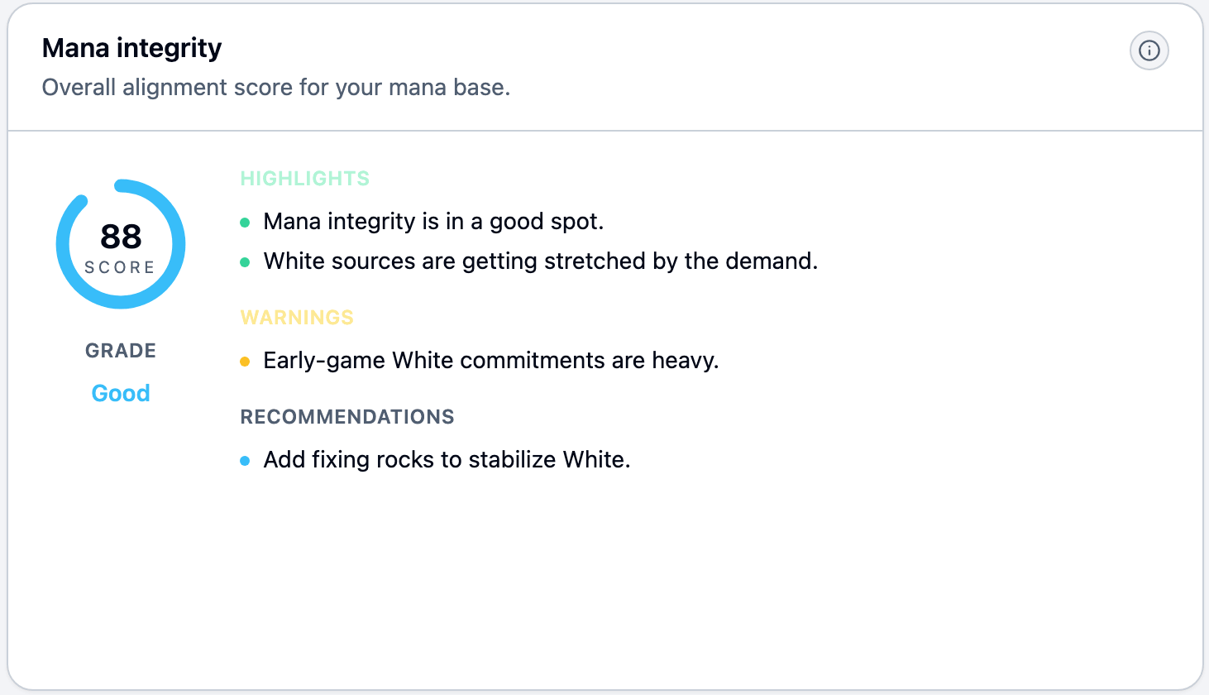Toggle the WARNINGS section visibility

pos(297,318)
